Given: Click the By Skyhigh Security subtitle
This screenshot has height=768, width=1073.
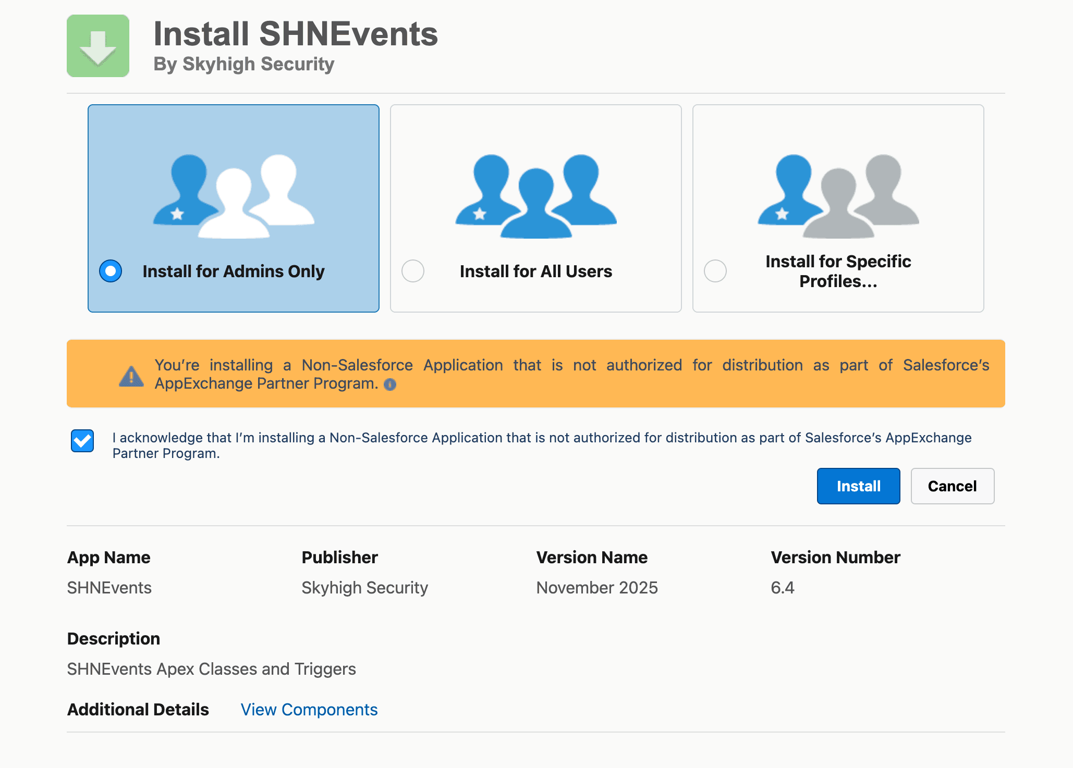Looking at the screenshot, I should pos(244,64).
